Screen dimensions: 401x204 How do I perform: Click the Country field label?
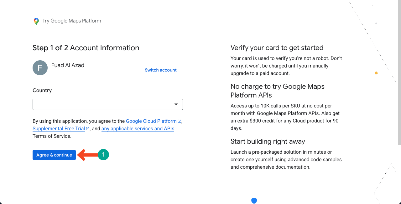tap(42, 90)
